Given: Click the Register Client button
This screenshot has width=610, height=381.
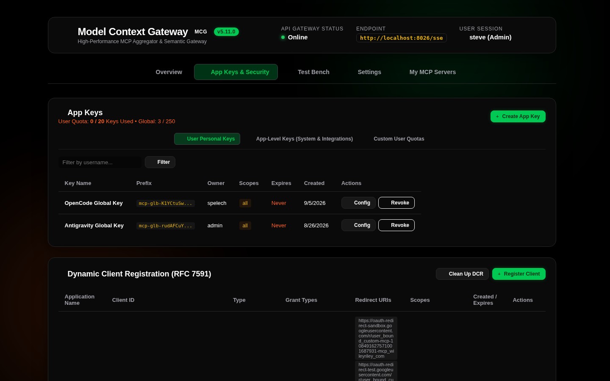Looking at the screenshot, I should coord(518,274).
